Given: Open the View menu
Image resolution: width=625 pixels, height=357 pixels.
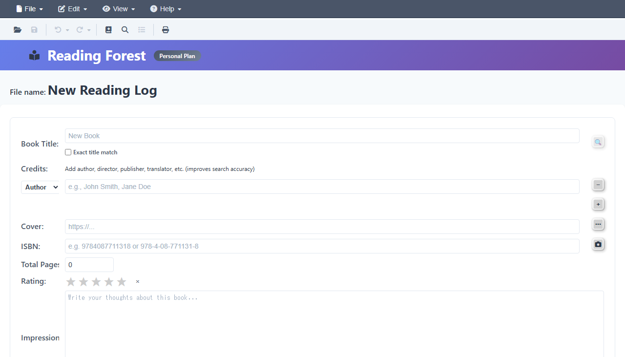Looking at the screenshot, I should coord(119,9).
